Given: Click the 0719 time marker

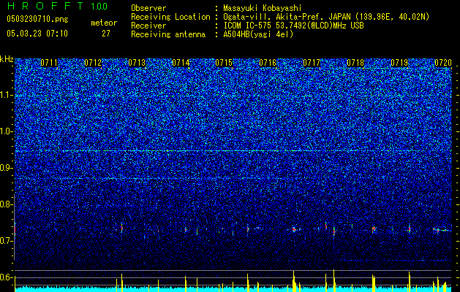Looking at the screenshot, I should (399, 63).
